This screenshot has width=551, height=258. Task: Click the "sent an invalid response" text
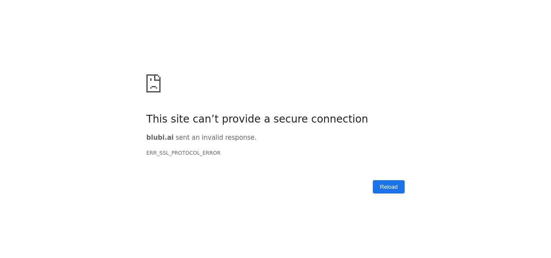coord(216,138)
